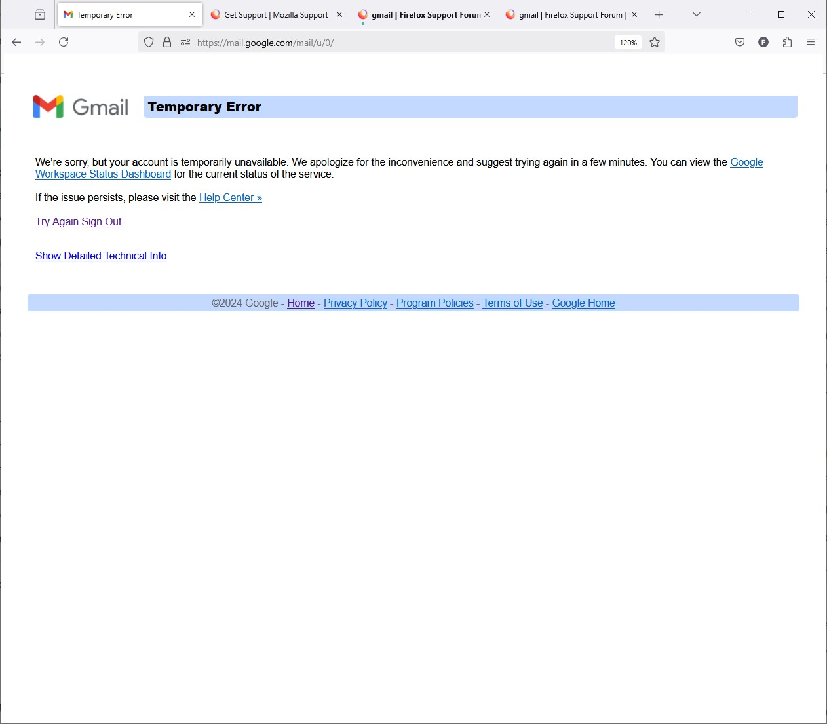Open tracking protection shield icon
Viewport: 827px width, 724px height.
click(149, 42)
